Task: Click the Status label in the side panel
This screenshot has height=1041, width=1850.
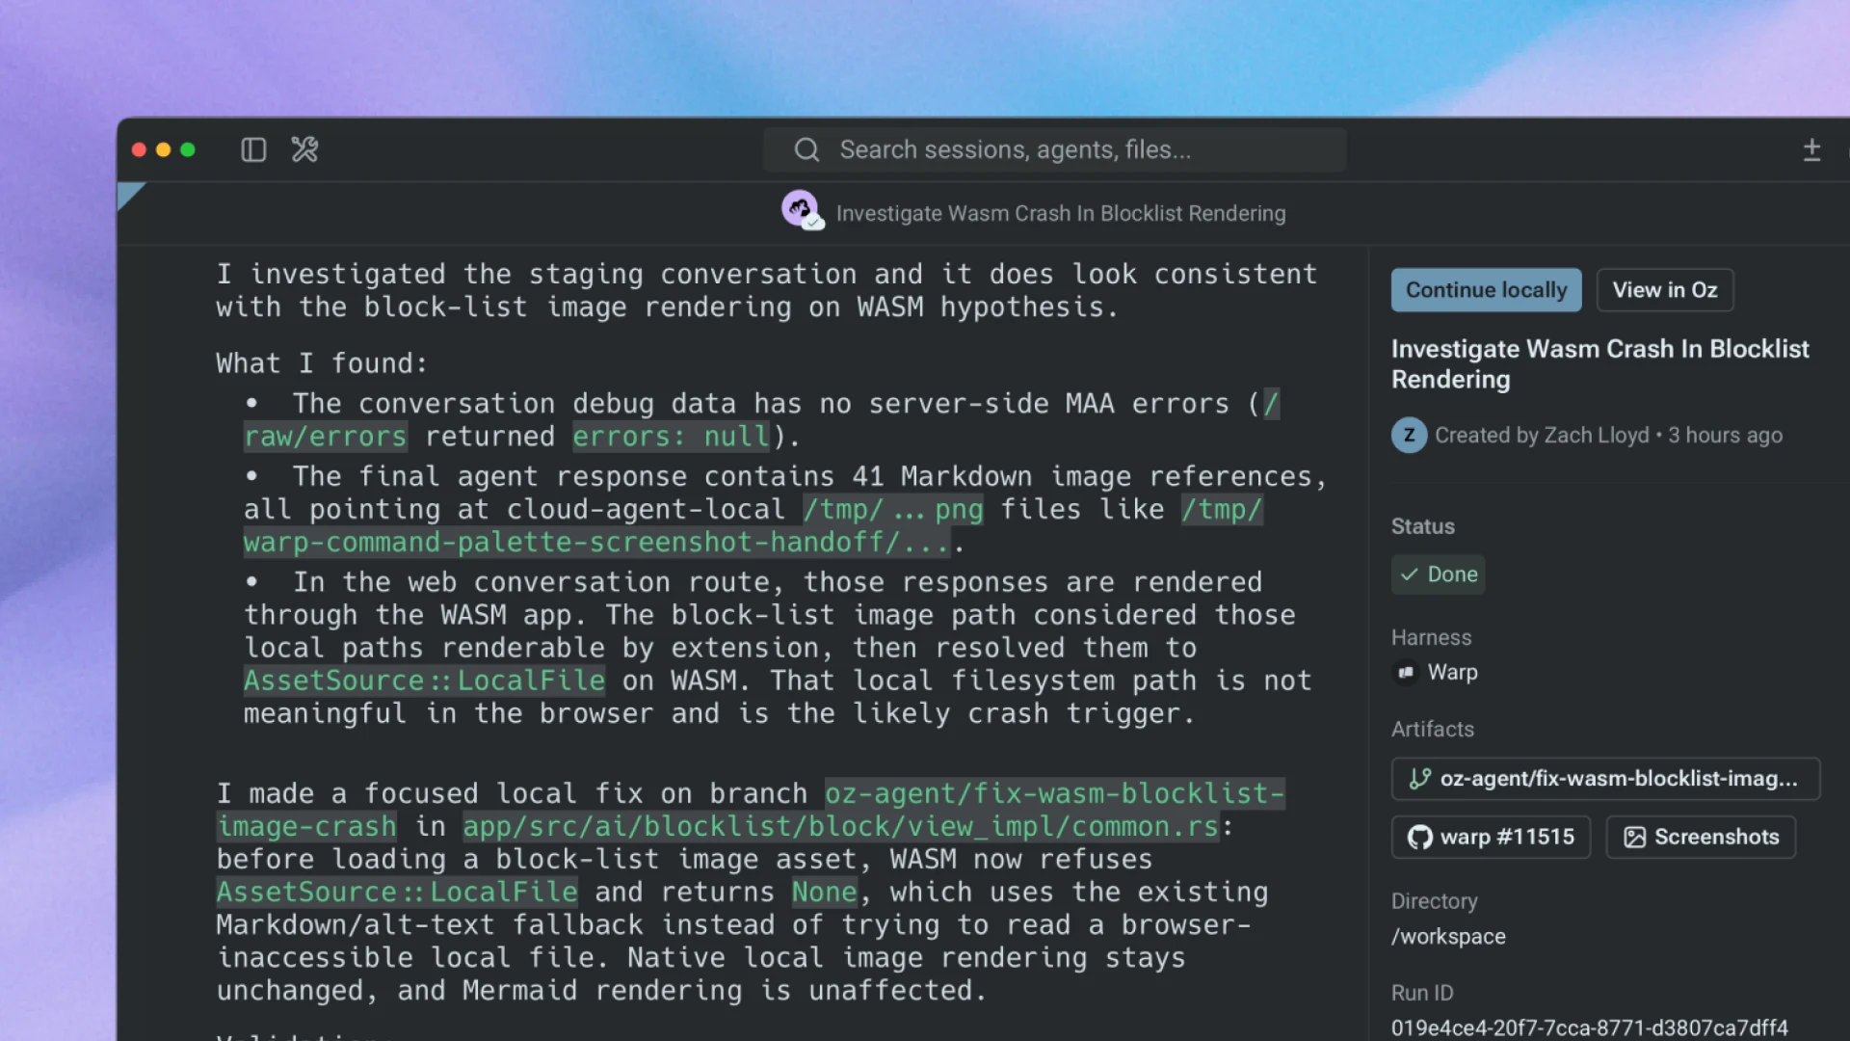Action: pyautogui.click(x=1422, y=526)
